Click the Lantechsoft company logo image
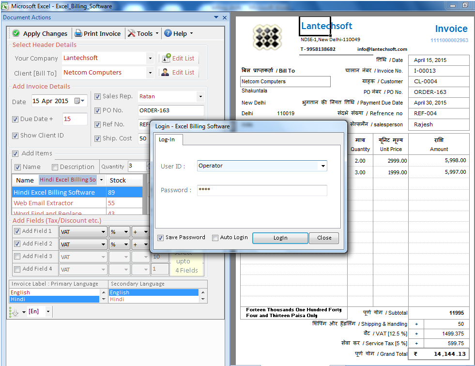 pos(267,37)
